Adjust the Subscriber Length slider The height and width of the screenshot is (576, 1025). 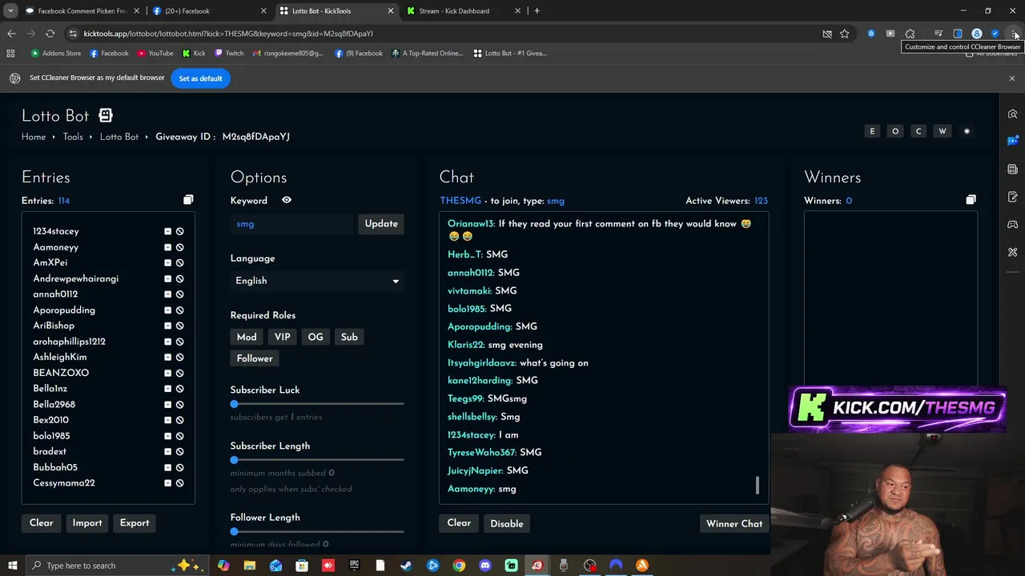tap(317, 460)
